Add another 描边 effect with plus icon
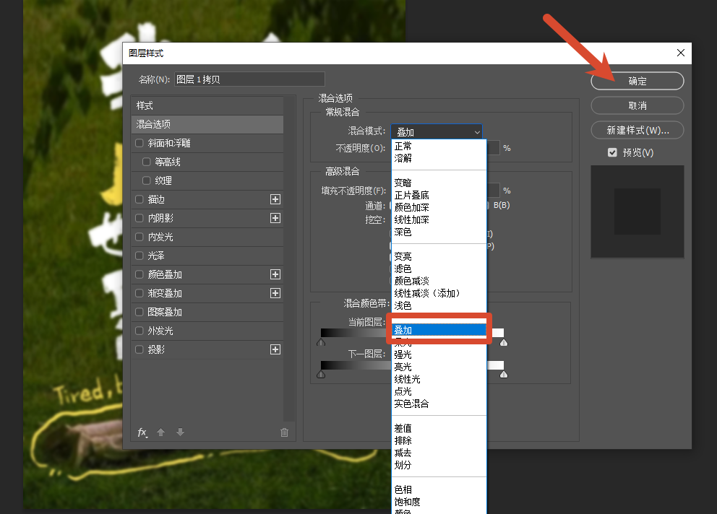Screen dimensions: 717x514 click(275, 199)
